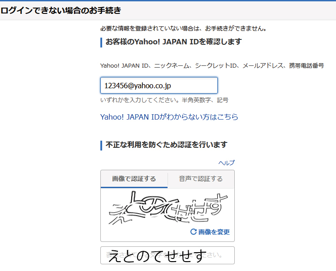Viewport: 336px width, 271px height.
Task: Click heading 'ログインできない場合のお手続き'
Action: pyautogui.click(x=60, y=10)
